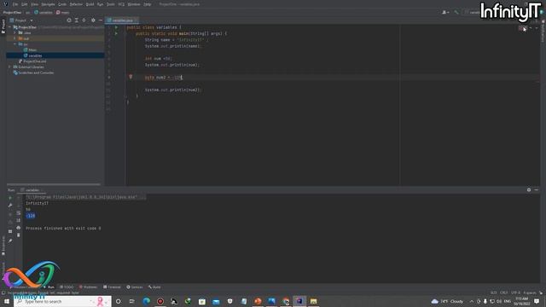Viewport: 546px width, 307px height.
Task: Open the TODO tool window tab
Action: (x=67, y=287)
